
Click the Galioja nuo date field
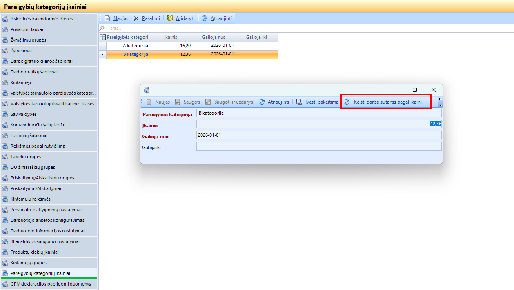[318, 135]
